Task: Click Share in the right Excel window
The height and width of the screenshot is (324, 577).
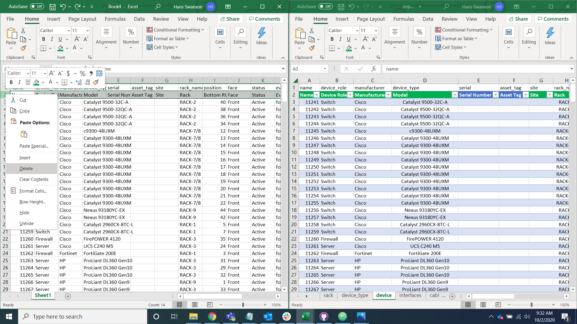Action: click(x=518, y=19)
